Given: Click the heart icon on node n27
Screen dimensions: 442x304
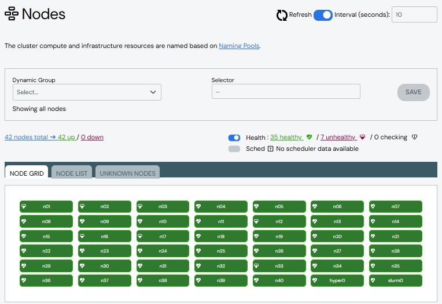Looking at the screenshot, I should [x=315, y=250].
